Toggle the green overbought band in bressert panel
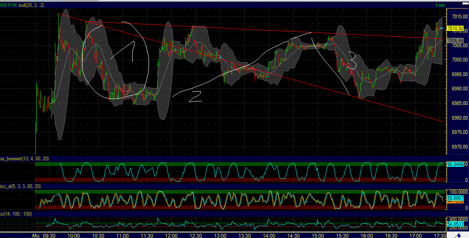469x238 pixels. click(x=244, y=164)
